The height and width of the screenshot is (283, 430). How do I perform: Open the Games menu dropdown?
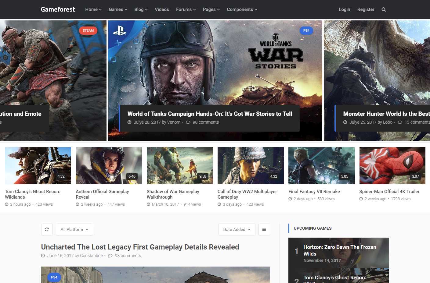[x=118, y=9]
